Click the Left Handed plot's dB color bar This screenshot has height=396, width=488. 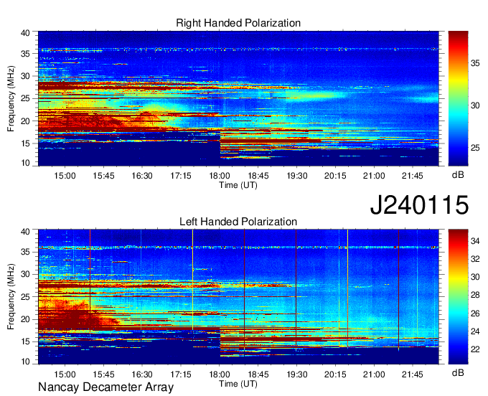coord(458,297)
